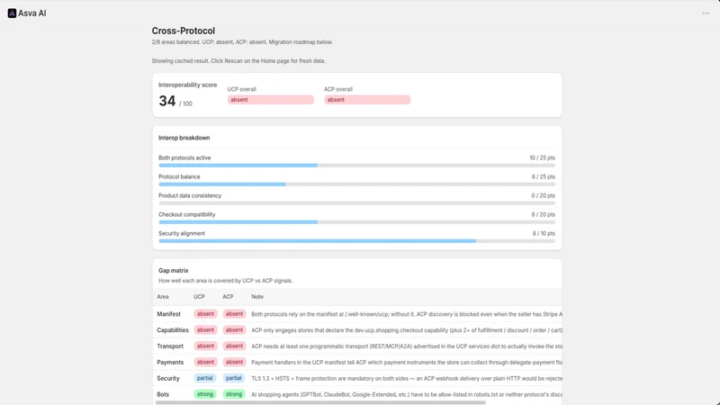Click the Both protocols active progress bar

[356, 166]
